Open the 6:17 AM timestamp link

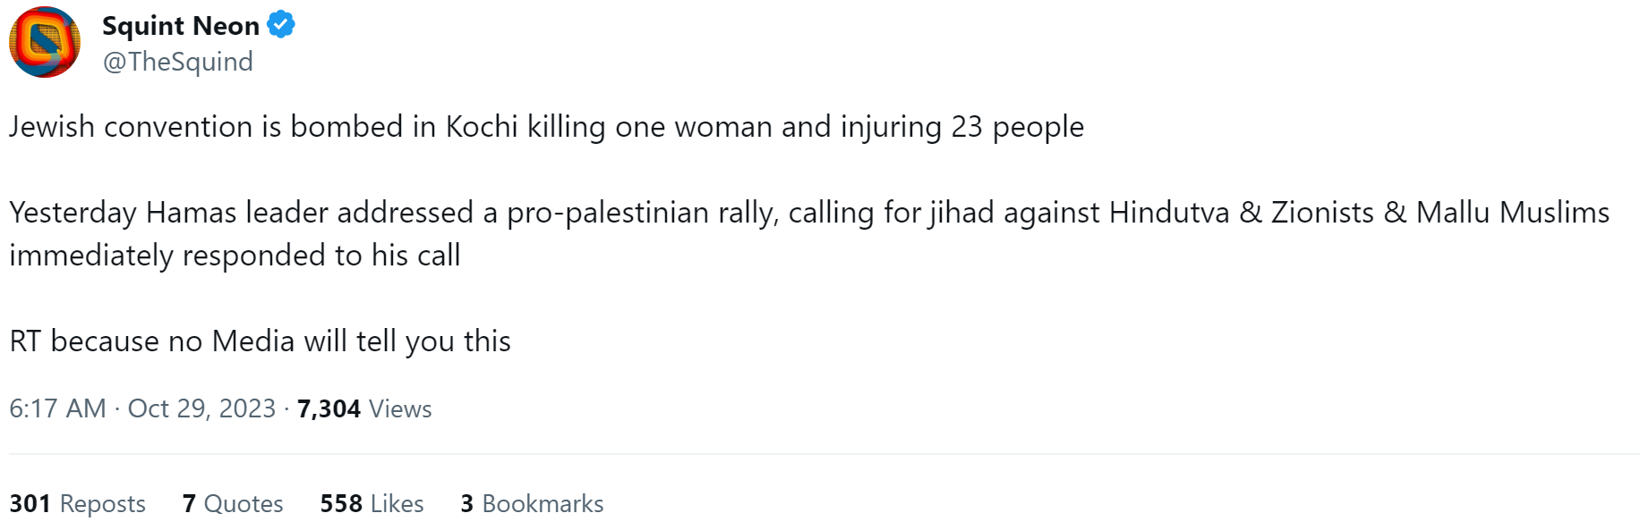tap(57, 408)
